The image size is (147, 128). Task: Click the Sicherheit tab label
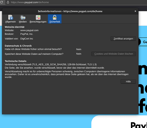pyautogui.click(x=55, y=22)
